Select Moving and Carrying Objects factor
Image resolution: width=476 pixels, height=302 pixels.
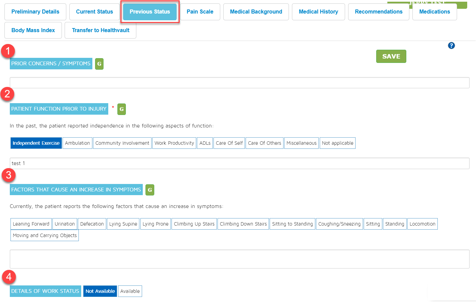(45, 235)
